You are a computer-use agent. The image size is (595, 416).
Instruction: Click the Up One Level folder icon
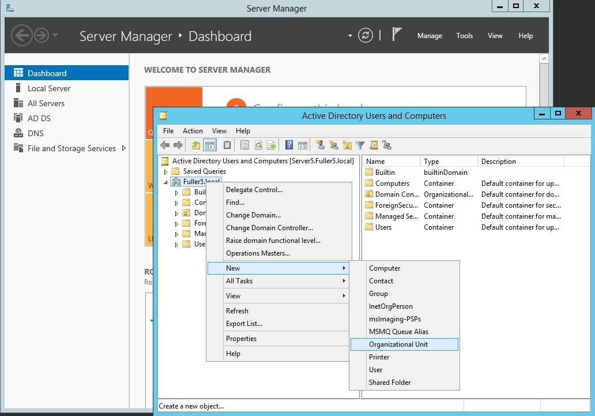pos(196,145)
